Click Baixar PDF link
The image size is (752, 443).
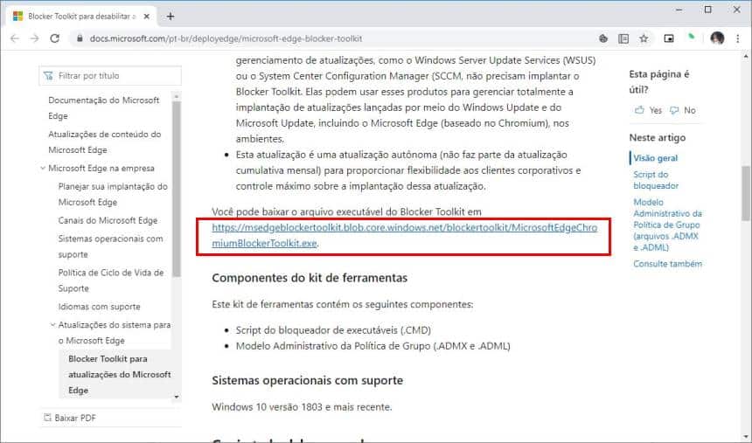pos(75,418)
